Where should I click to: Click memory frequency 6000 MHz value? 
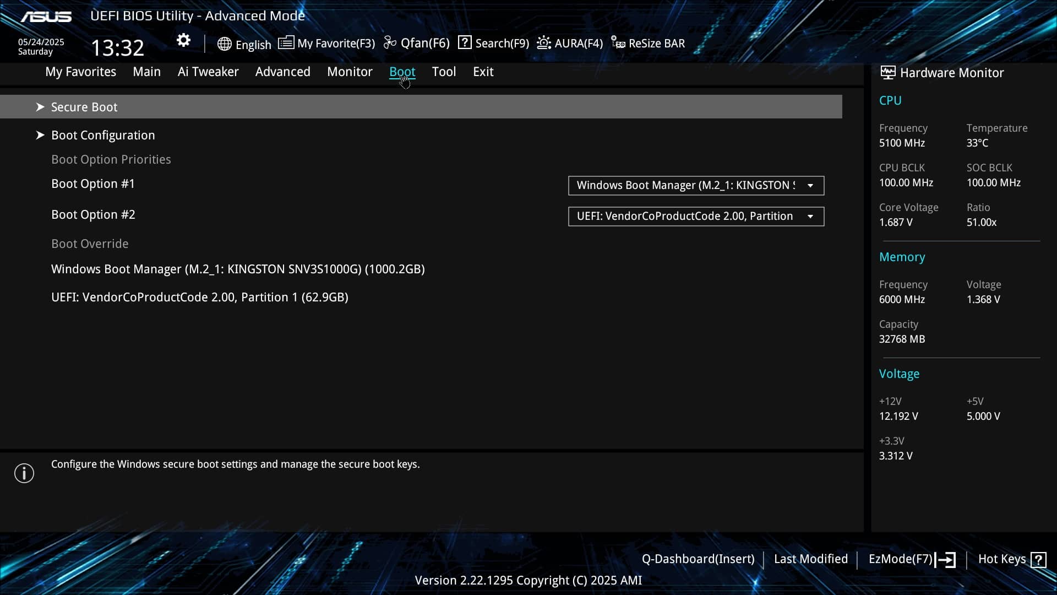coord(902,299)
